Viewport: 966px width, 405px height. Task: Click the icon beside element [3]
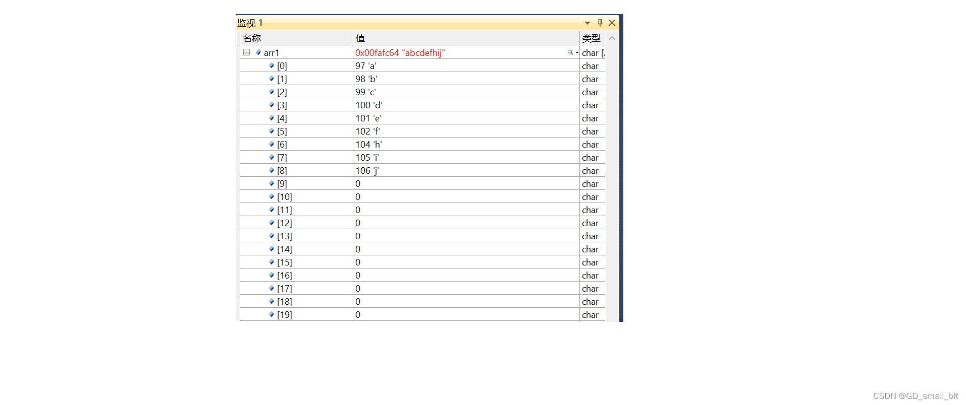click(x=272, y=105)
